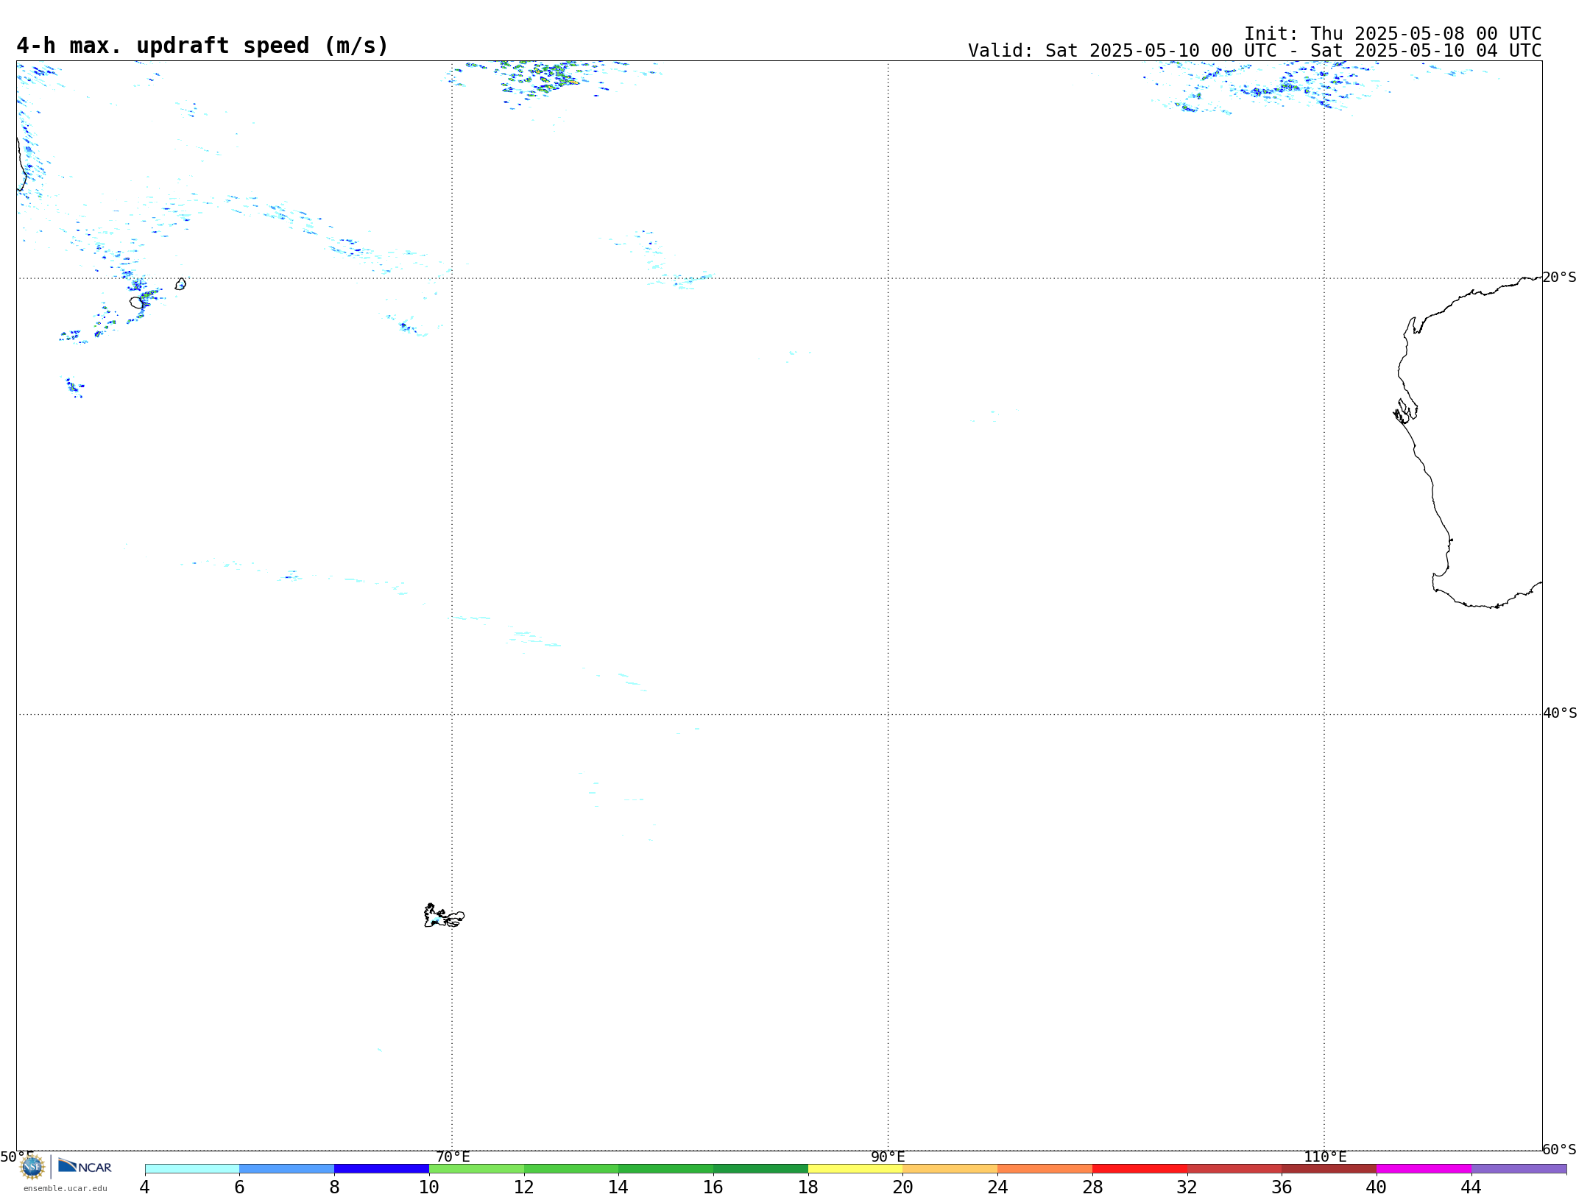
Task: Click the 90°E longitude label
Action: [x=888, y=1157]
